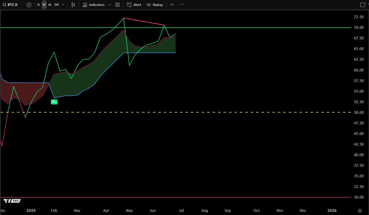Select the 3W interval option
Viewport: 369px width, 215px height.
[x=57, y=5]
